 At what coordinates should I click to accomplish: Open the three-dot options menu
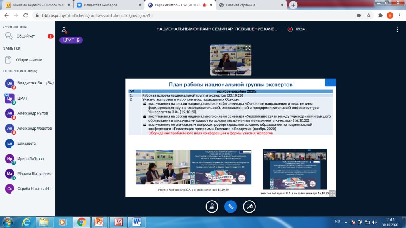click(x=397, y=30)
